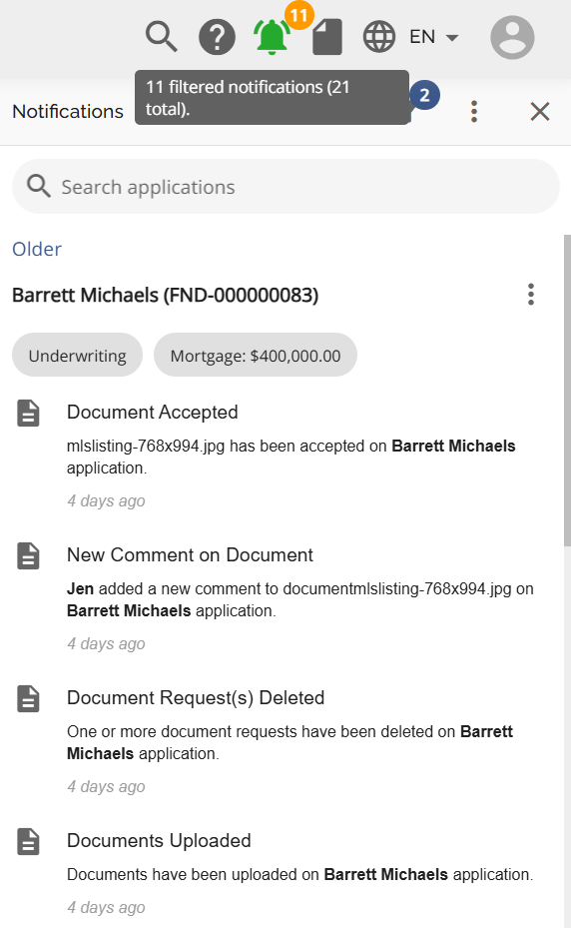Open the help question mark icon

click(217, 37)
